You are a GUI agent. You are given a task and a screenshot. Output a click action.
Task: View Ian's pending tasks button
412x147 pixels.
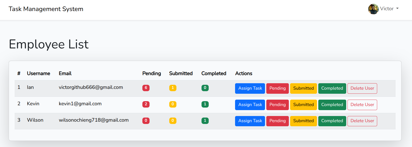click(x=277, y=88)
